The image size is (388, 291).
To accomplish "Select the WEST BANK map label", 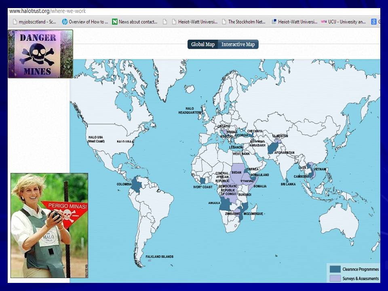I will (x=241, y=154).
